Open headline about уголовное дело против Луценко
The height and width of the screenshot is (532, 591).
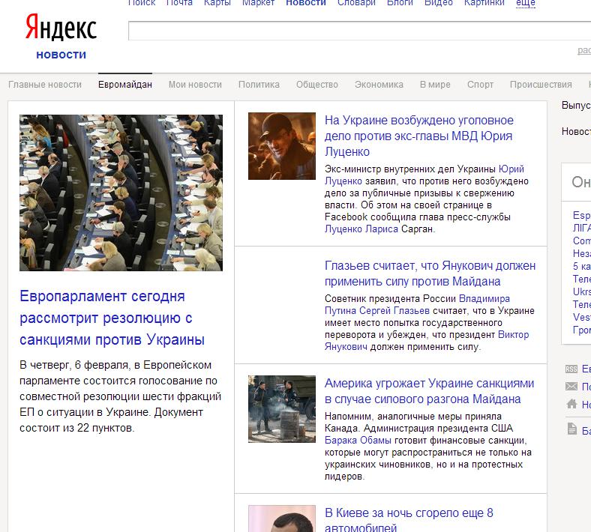[x=418, y=136]
